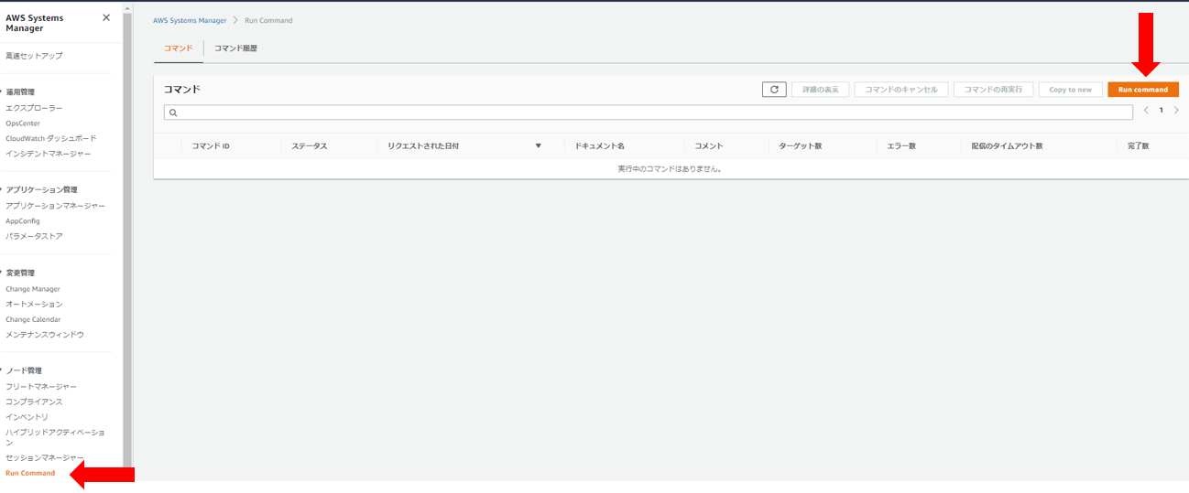
Task: Click the Copy to new button
Action: point(1071,90)
